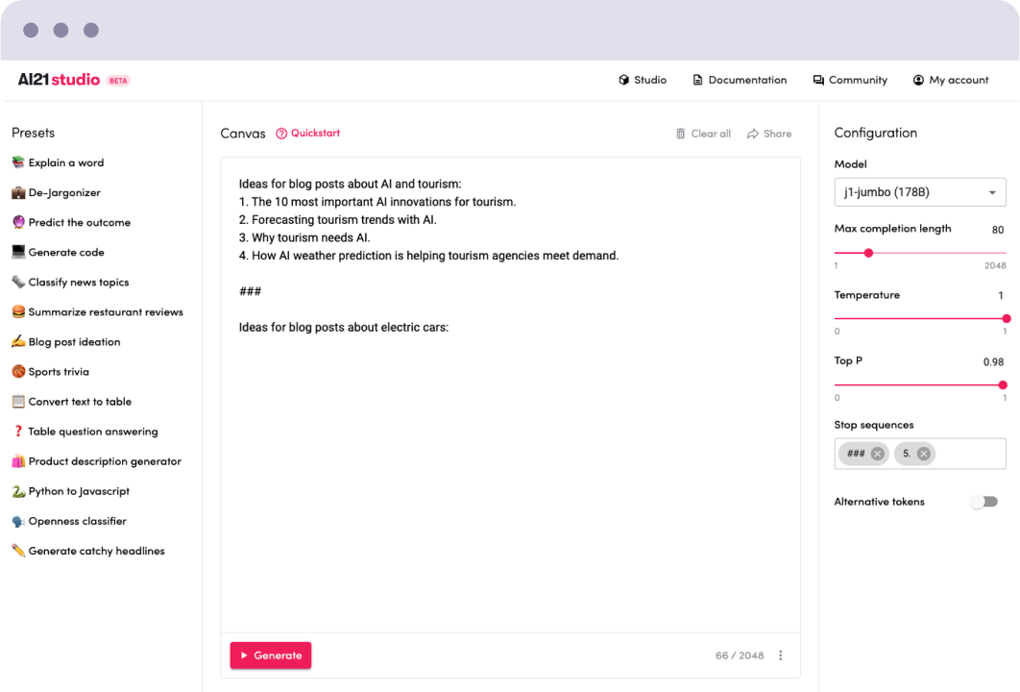1020x692 pixels.
Task: Select the Generate code preset
Action: 65,253
